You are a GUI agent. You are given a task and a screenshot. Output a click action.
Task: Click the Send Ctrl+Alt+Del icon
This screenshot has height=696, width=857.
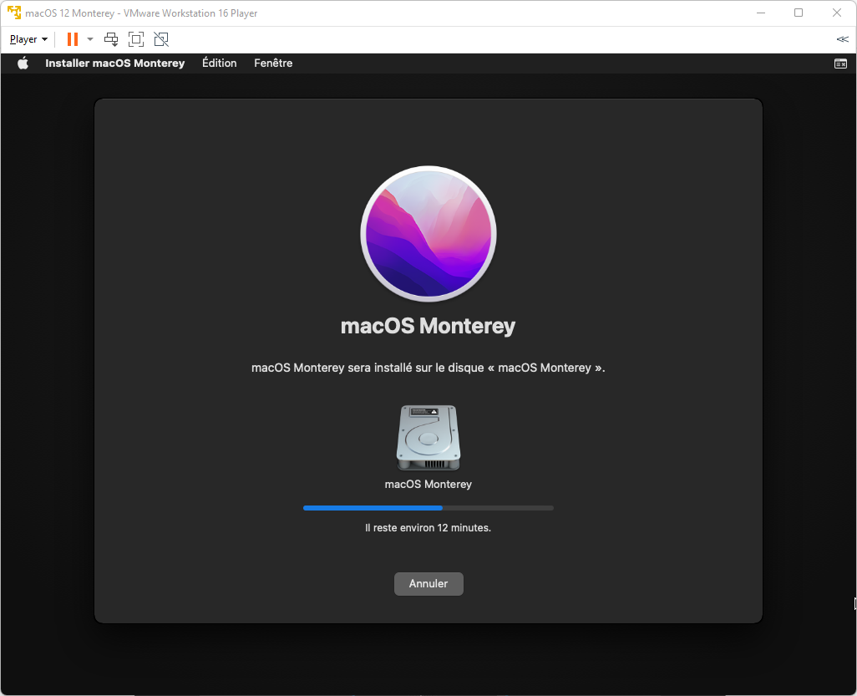click(x=111, y=39)
